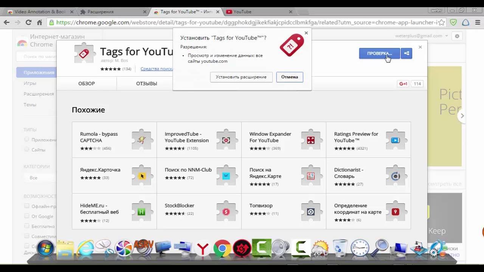
Task: Open the Определение координат на карте icon
Action: [x=396, y=212]
